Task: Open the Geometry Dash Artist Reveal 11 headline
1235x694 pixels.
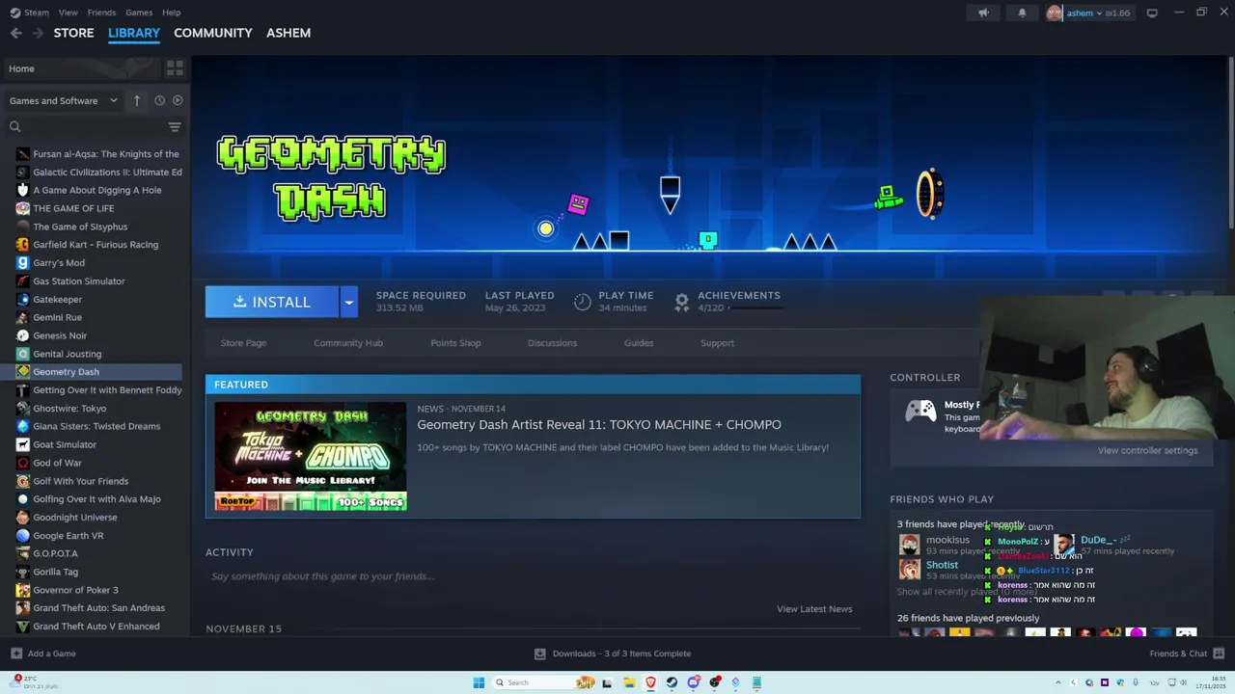Action: (x=599, y=424)
